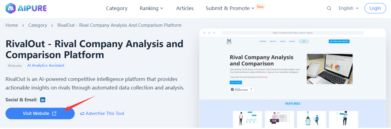
Task: Click the RivalOut logo in preview
Action: [x=229, y=41]
